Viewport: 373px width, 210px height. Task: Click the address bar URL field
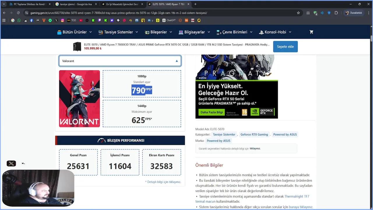pyautogui.click(x=162, y=13)
